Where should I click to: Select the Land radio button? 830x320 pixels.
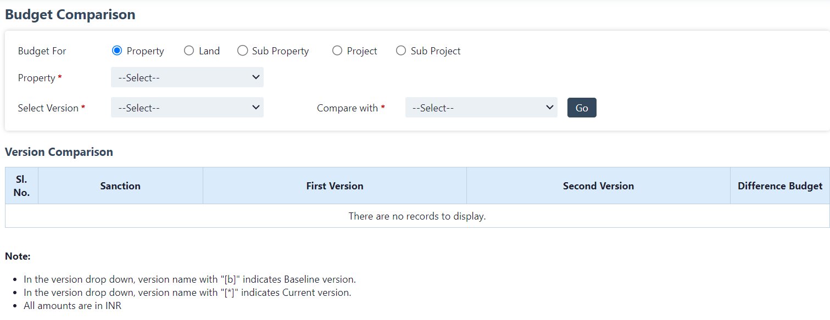(x=189, y=51)
